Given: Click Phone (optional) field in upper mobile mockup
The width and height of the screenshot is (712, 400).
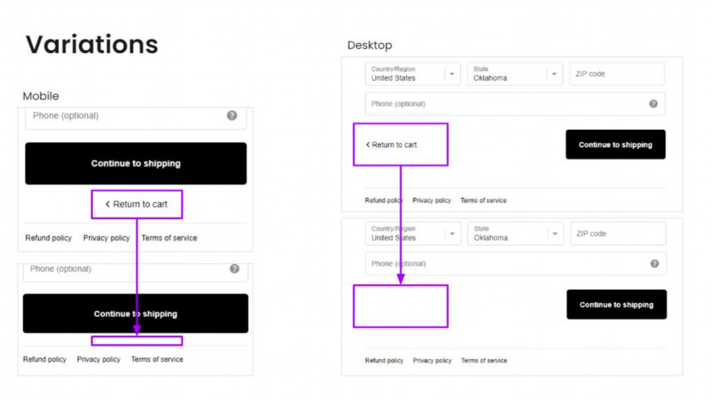Looking at the screenshot, I should [125, 115].
